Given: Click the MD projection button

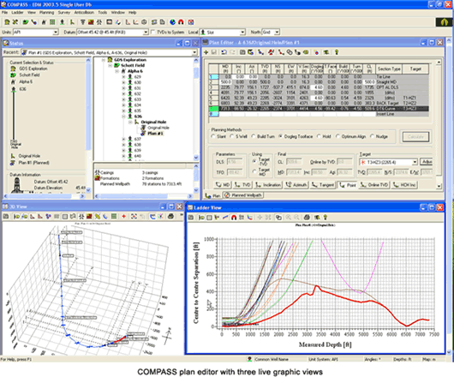Looking at the screenshot, I should pyautogui.click(x=223, y=185).
